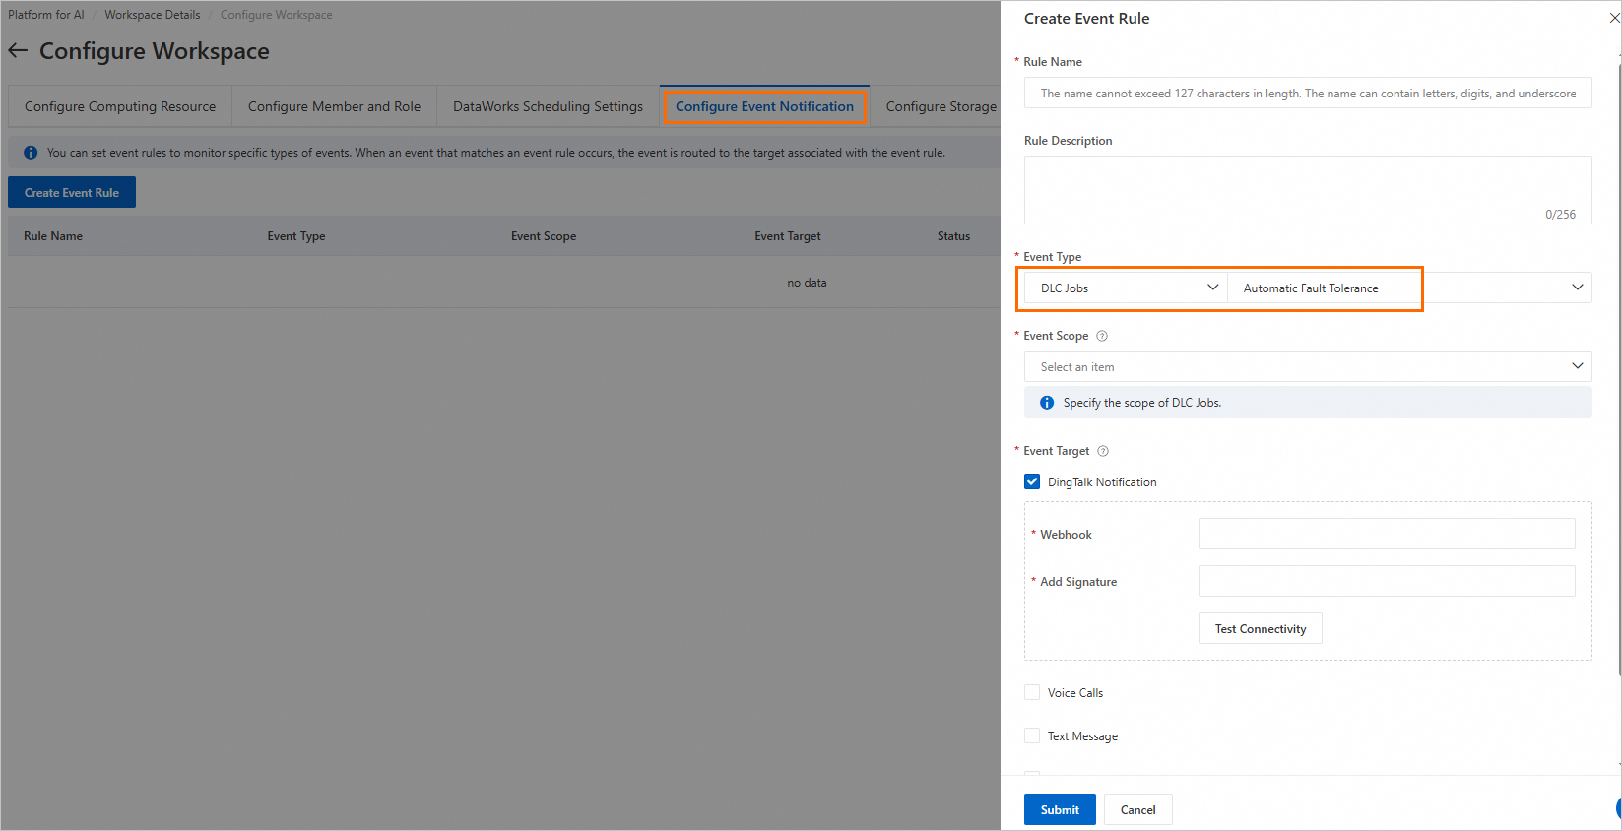Click the info icon in the banner

pos(31,153)
